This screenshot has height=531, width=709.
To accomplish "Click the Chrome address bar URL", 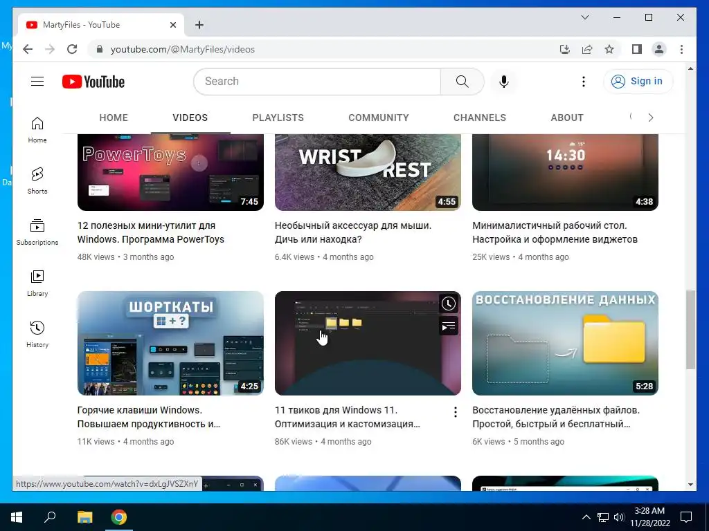I will (x=183, y=49).
